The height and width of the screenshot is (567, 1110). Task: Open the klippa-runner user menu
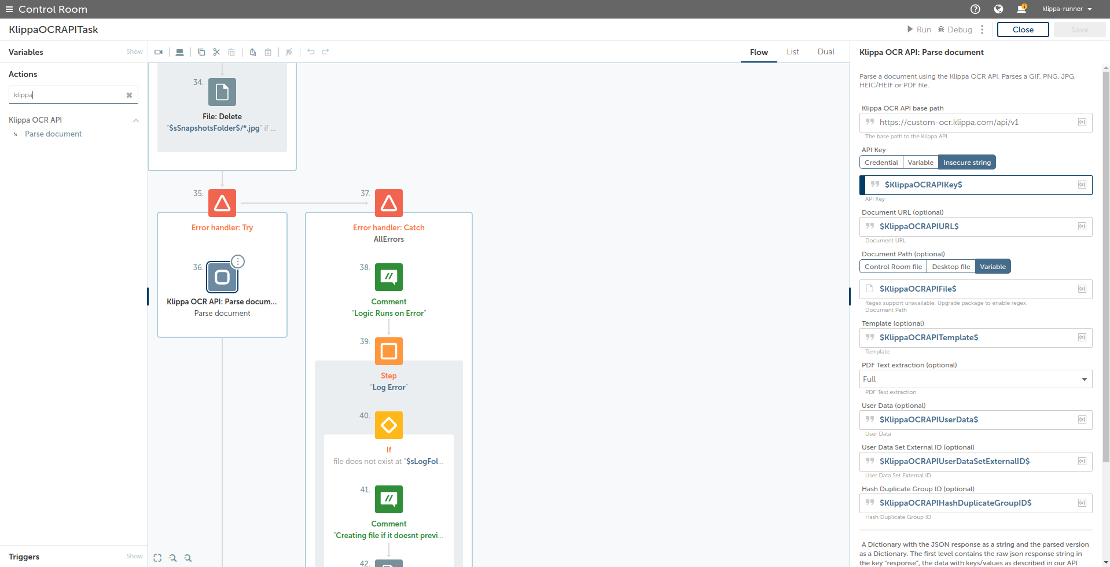(x=1067, y=9)
